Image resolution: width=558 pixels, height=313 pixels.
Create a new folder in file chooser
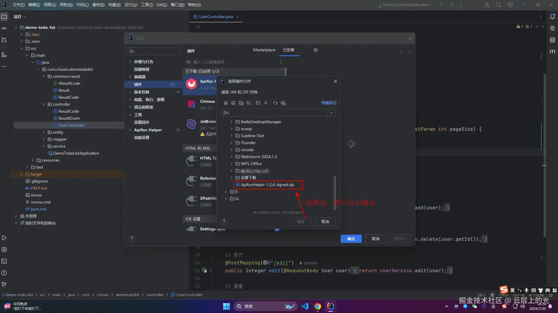258,103
